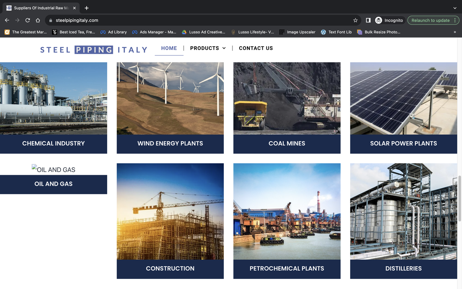The image size is (462, 289).
Task: Click the PETROCHEMICAL PLANTS label
Action: click(x=287, y=269)
